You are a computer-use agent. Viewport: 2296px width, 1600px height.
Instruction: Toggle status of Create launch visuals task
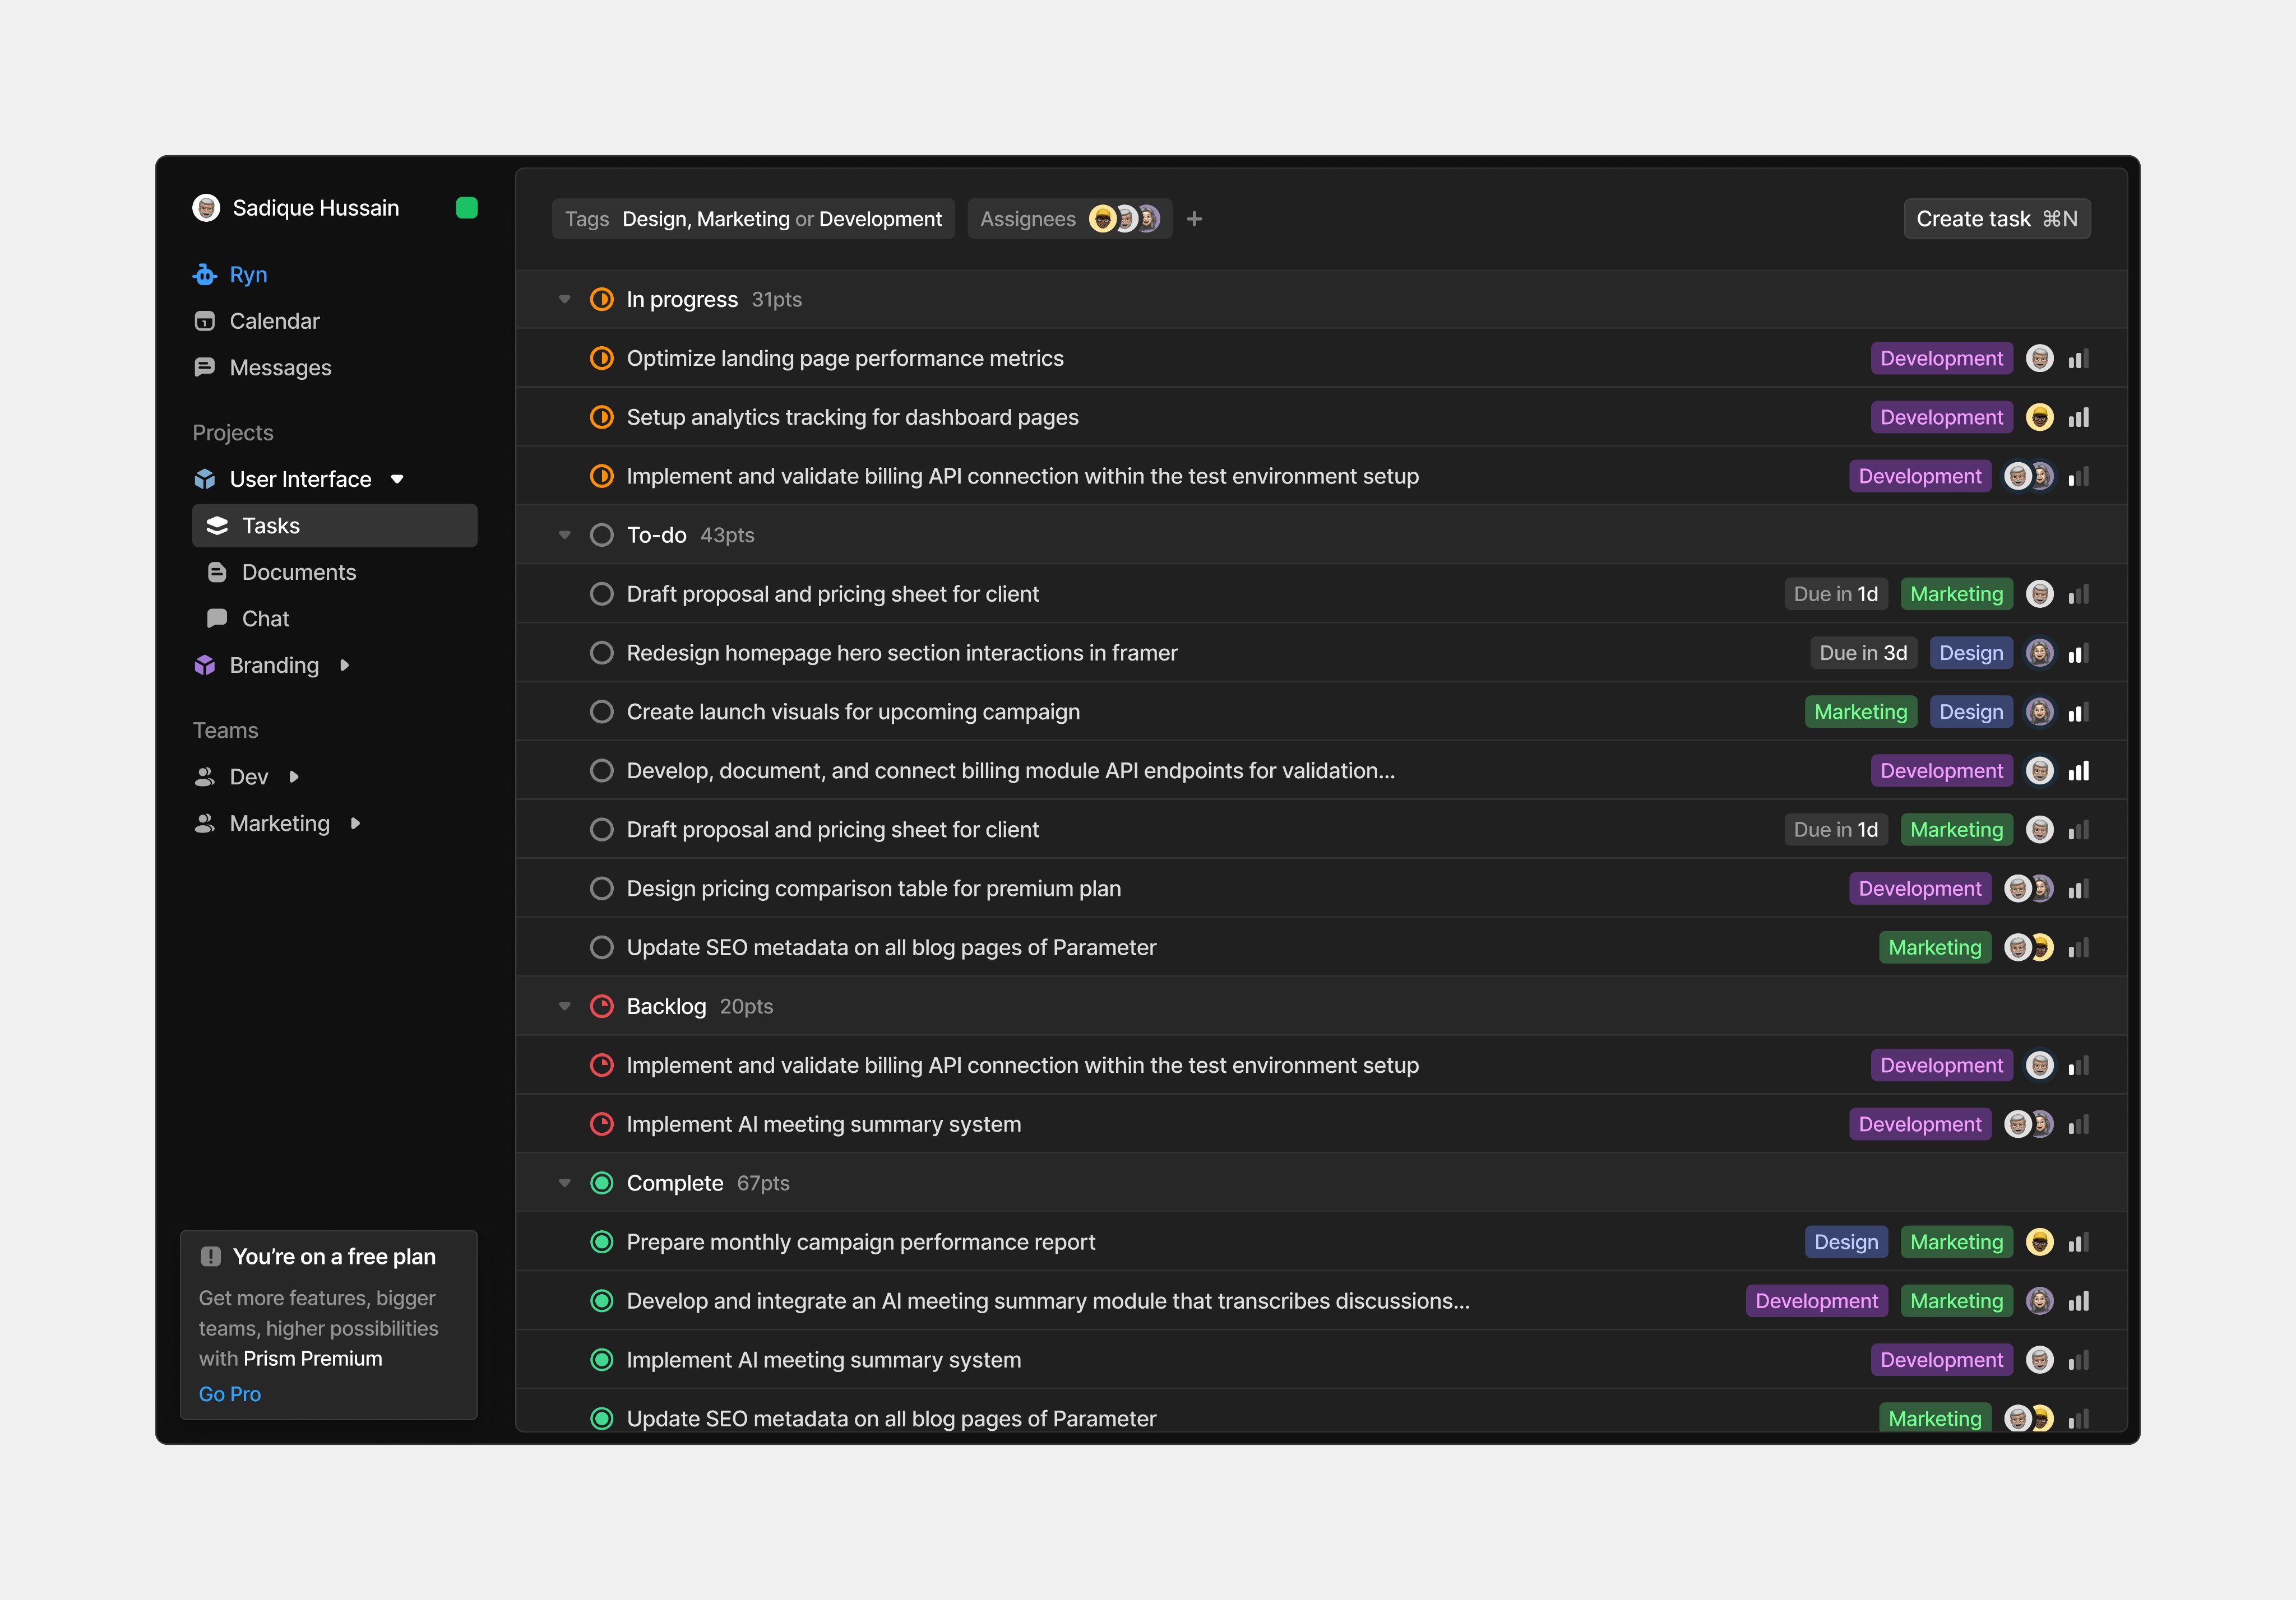[x=602, y=711]
